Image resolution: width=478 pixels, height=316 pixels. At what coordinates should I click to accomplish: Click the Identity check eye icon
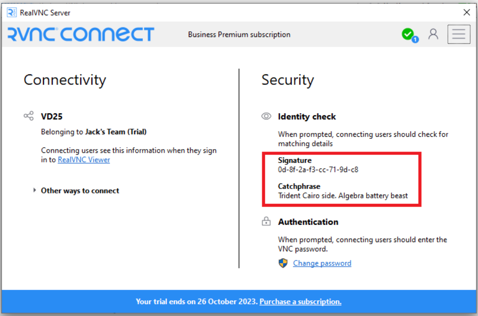(x=266, y=116)
